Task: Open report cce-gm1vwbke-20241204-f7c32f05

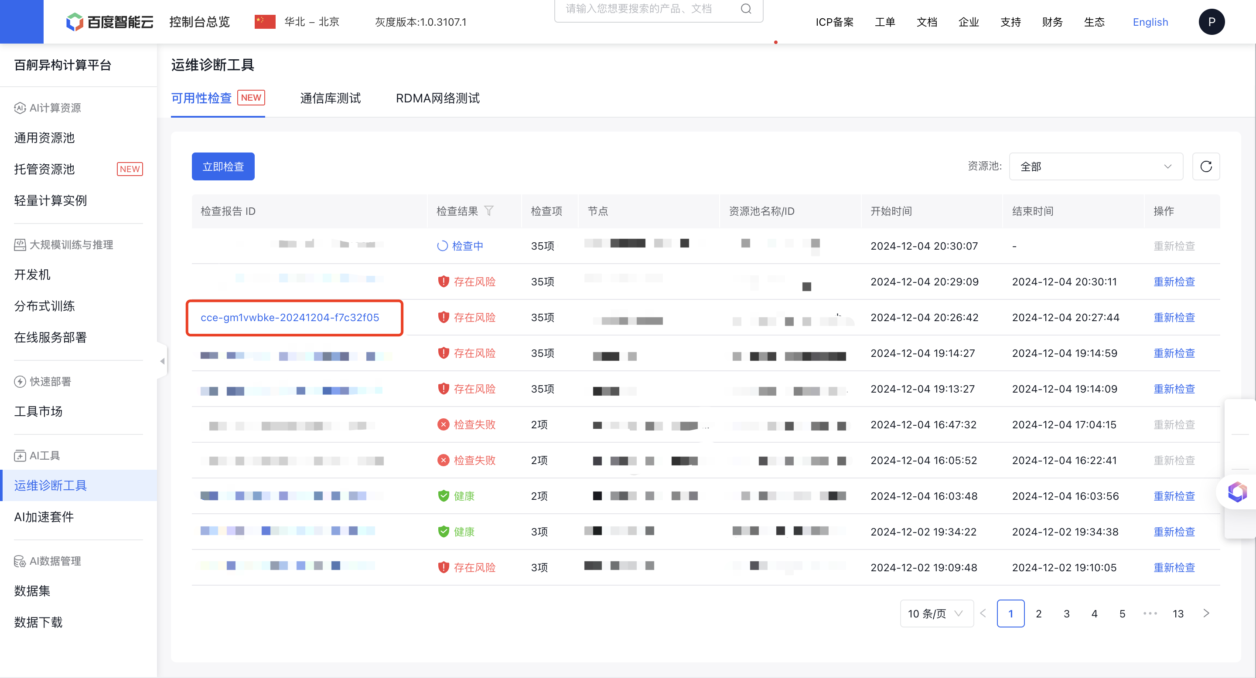Action: (x=290, y=318)
